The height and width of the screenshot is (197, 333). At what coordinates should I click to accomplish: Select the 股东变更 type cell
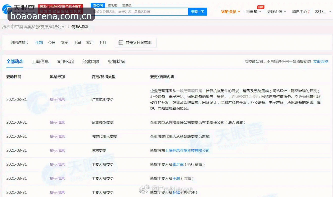click(x=99, y=150)
